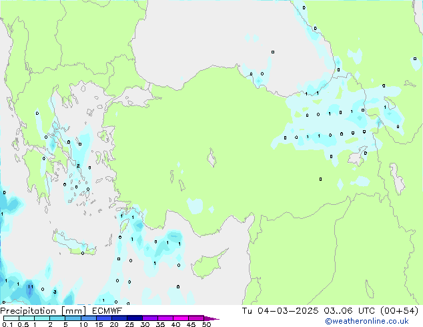Click the 'Precipitation' title word

click(28, 311)
